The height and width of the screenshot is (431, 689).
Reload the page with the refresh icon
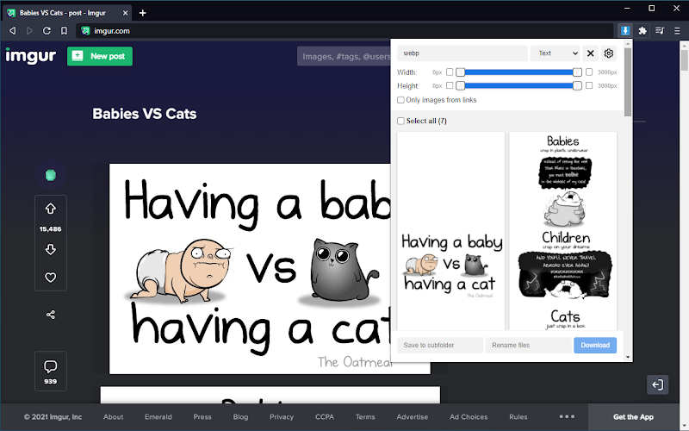(x=47, y=31)
